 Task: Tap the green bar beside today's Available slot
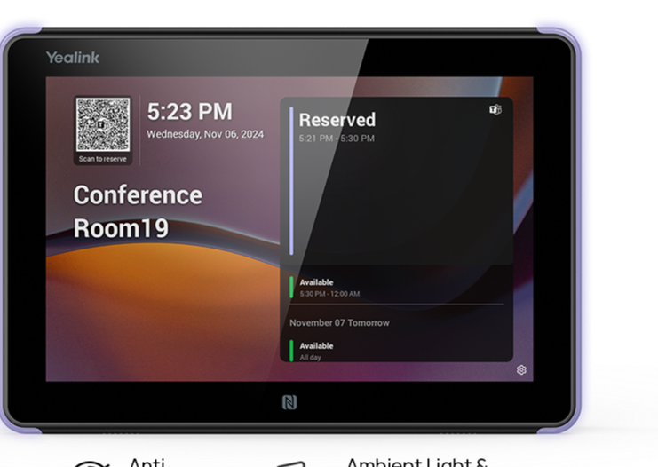pyautogui.click(x=291, y=288)
